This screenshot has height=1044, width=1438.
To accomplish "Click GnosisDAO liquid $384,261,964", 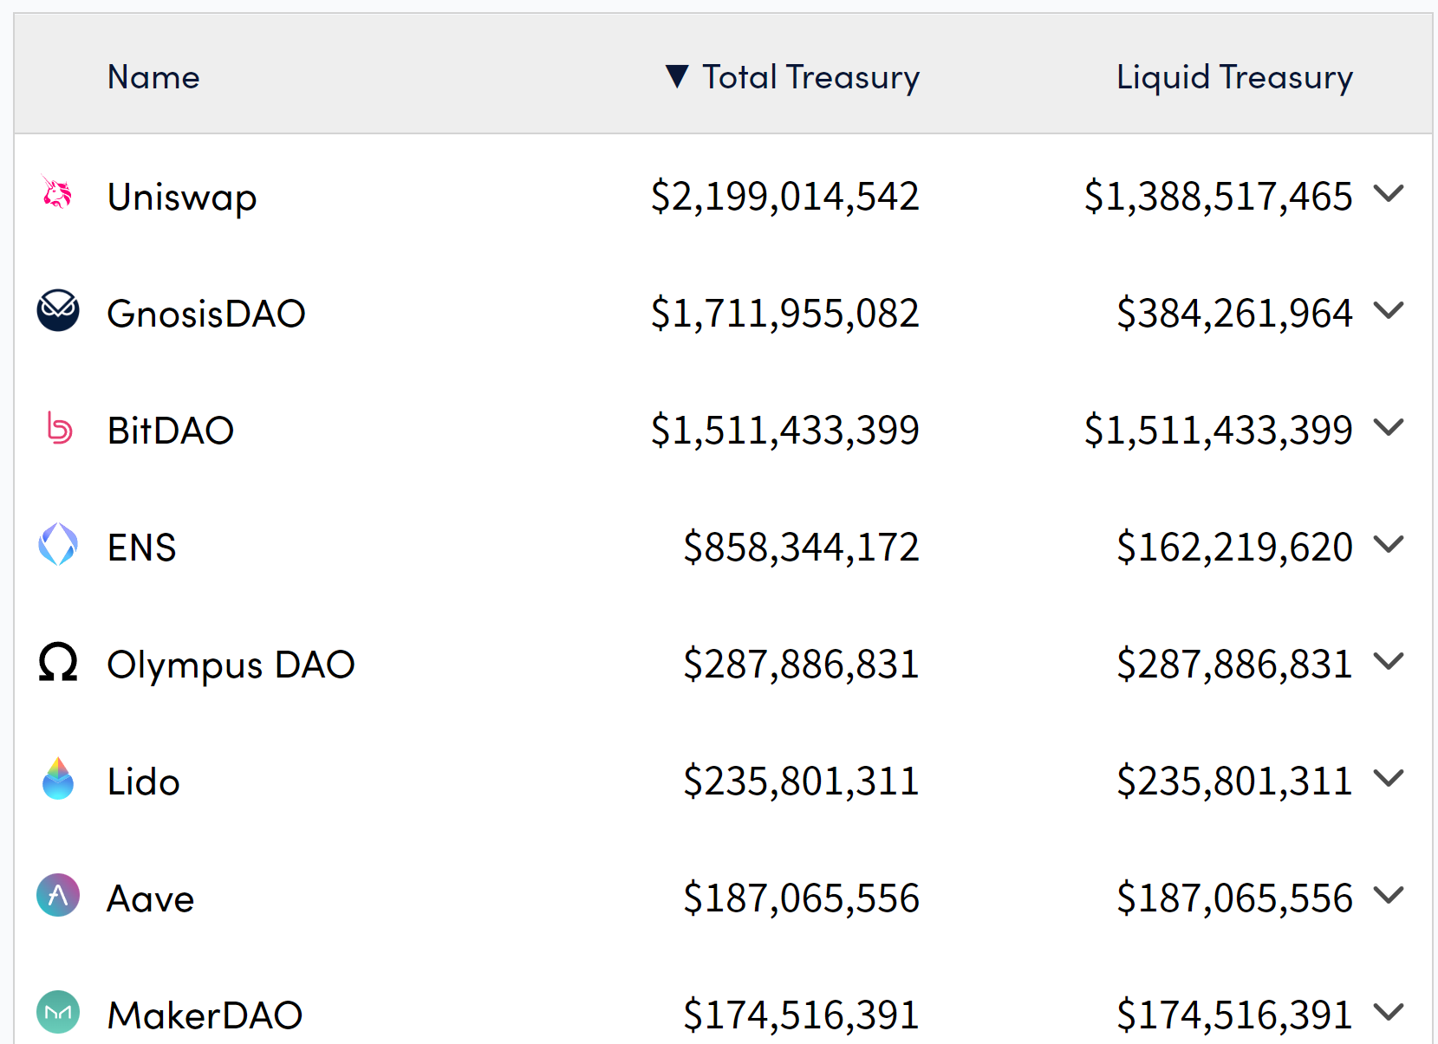I will (x=1234, y=314).
